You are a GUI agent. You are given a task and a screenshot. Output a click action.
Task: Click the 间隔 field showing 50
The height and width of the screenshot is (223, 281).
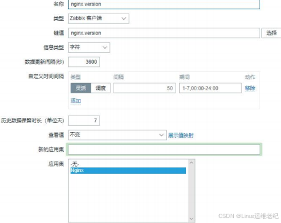point(145,88)
